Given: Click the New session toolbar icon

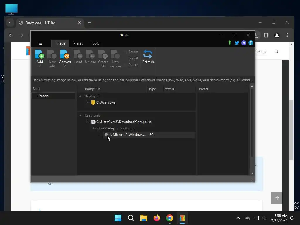Looking at the screenshot, I should [x=115, y=54].
